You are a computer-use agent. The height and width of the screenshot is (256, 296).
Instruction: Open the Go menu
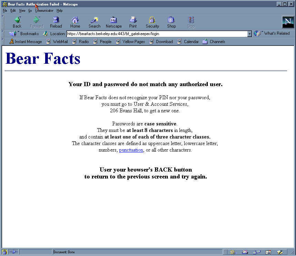point(30,11)
